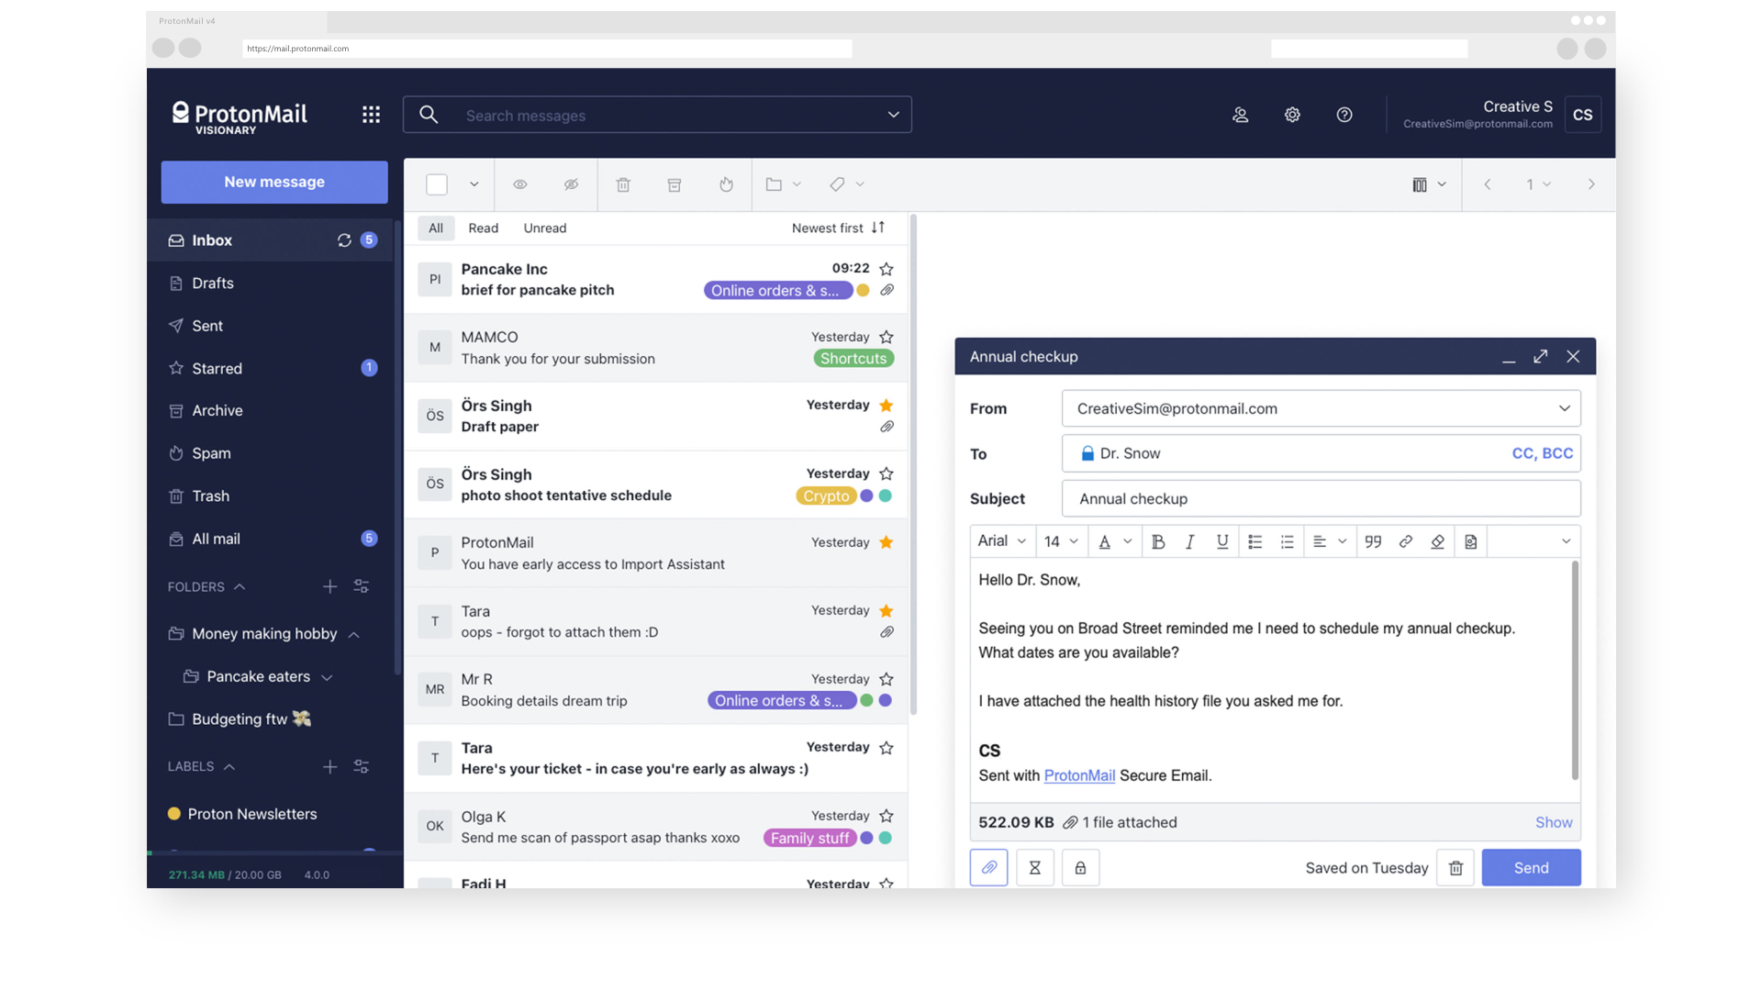The height and width of the screenshot is (991, 1762).
Task: Mark selected as spam with the fire icon
Action: tap(726, 184)
